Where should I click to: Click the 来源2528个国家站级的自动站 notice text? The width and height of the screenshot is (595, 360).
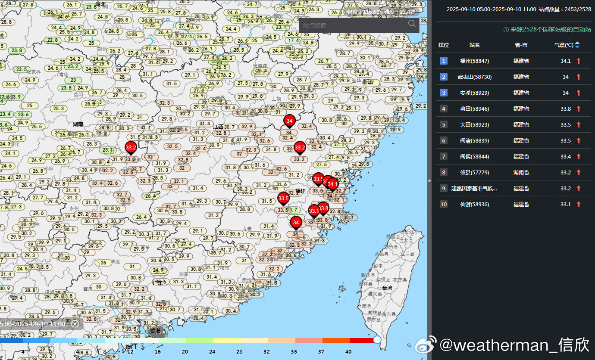click(x=551, y=30)
